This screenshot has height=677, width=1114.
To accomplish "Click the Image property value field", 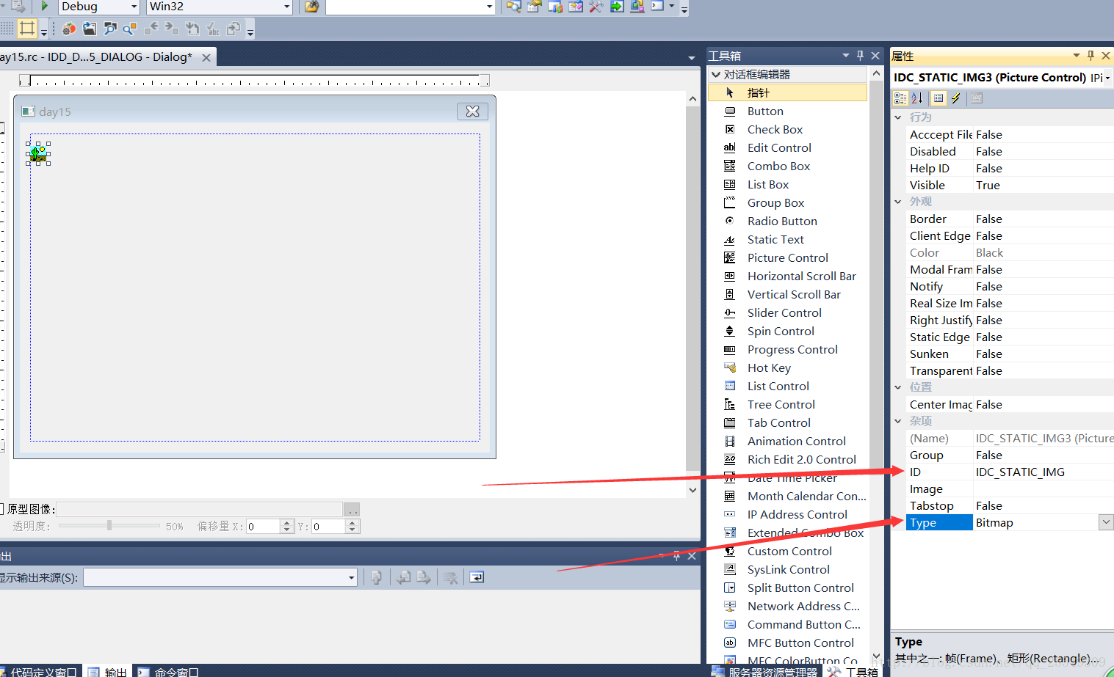I will pos(1043,489).
